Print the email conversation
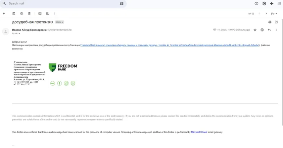The width and height of the screenshot is (283, 148). [270, 22]
